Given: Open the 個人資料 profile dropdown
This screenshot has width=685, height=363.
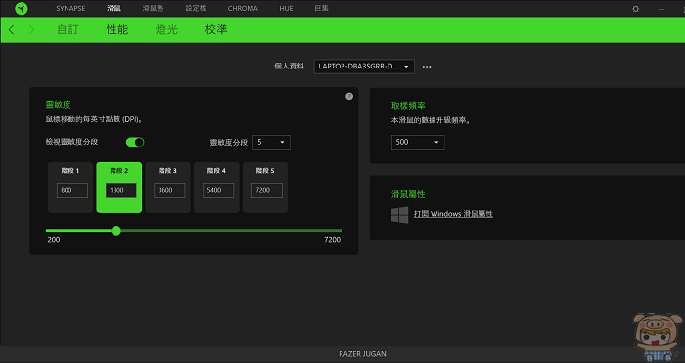Looking at the screenshot, I should (x=364, y=67).
